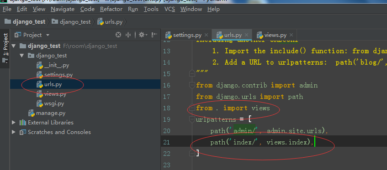Switch to the settings.py editor tab
The image size is (387, 170).
pos(187,35)
